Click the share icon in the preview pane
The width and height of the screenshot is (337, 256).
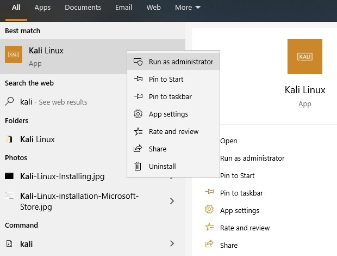(x=209, y=244)
